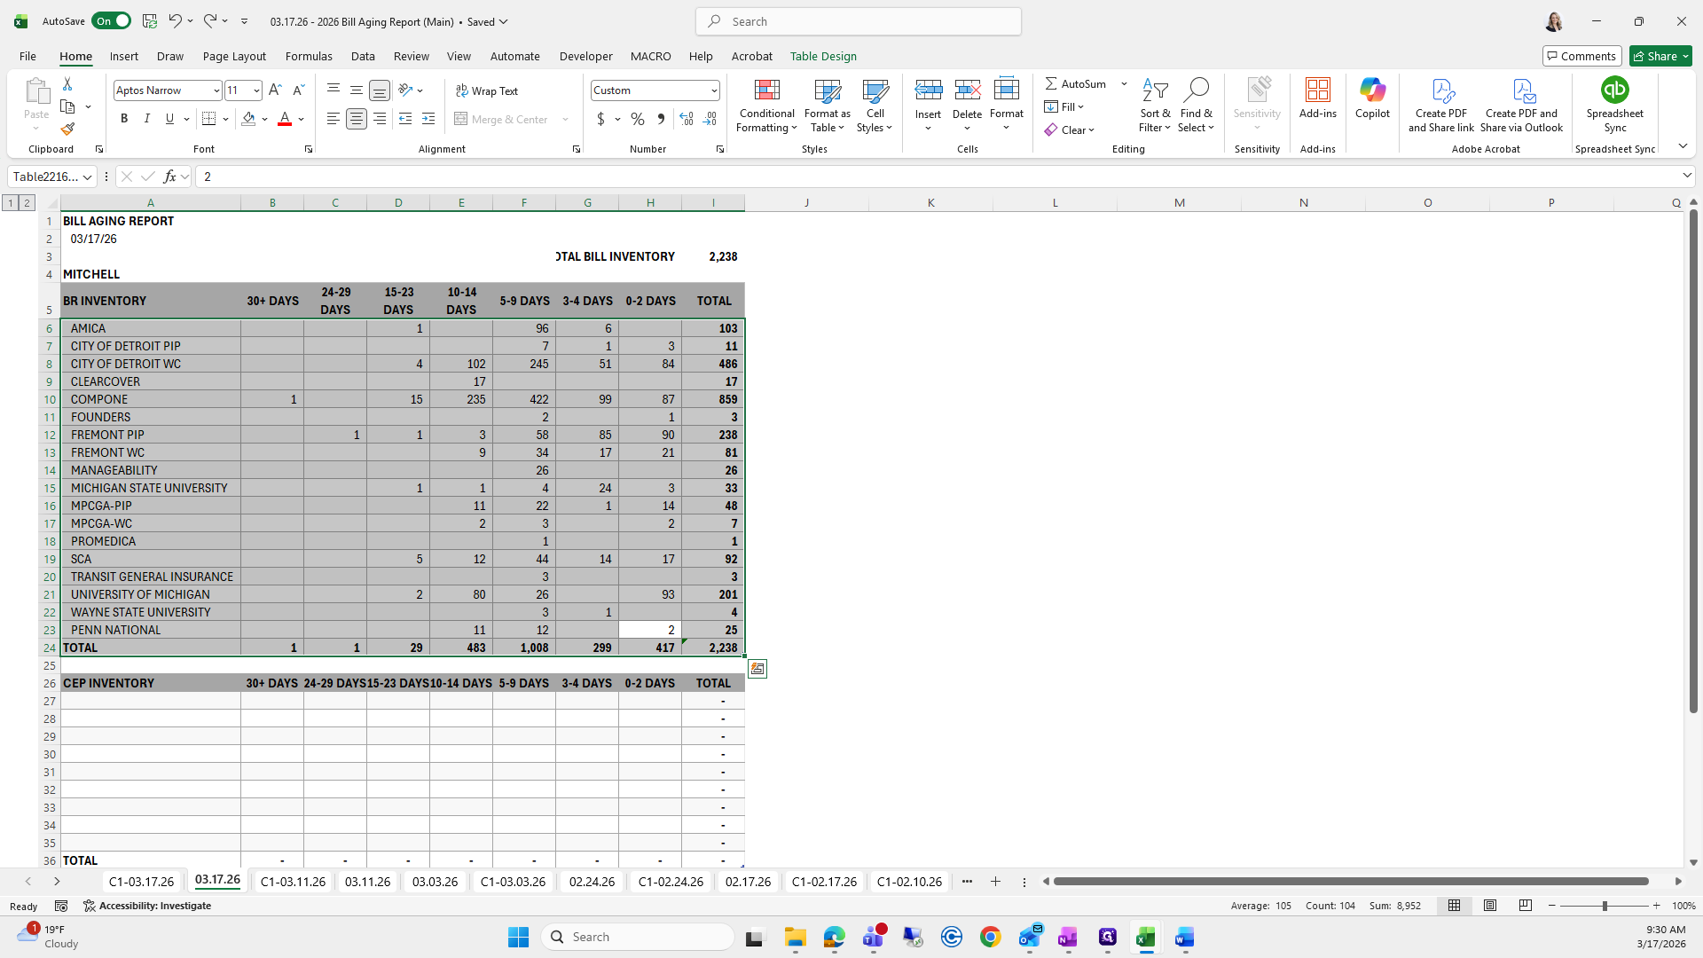
Task: Toggle Wrap Text for selected cells
Action: coord(487,90)
